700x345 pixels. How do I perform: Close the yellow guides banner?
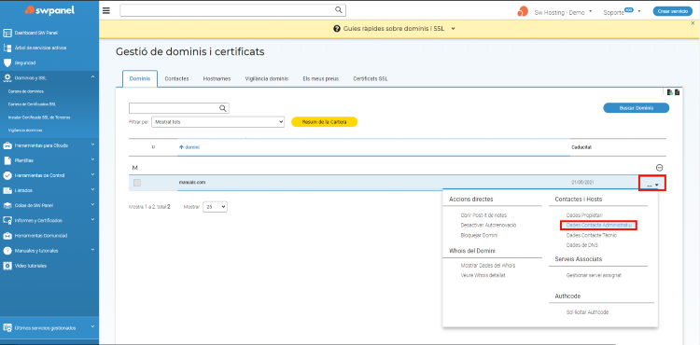(693, 23)
